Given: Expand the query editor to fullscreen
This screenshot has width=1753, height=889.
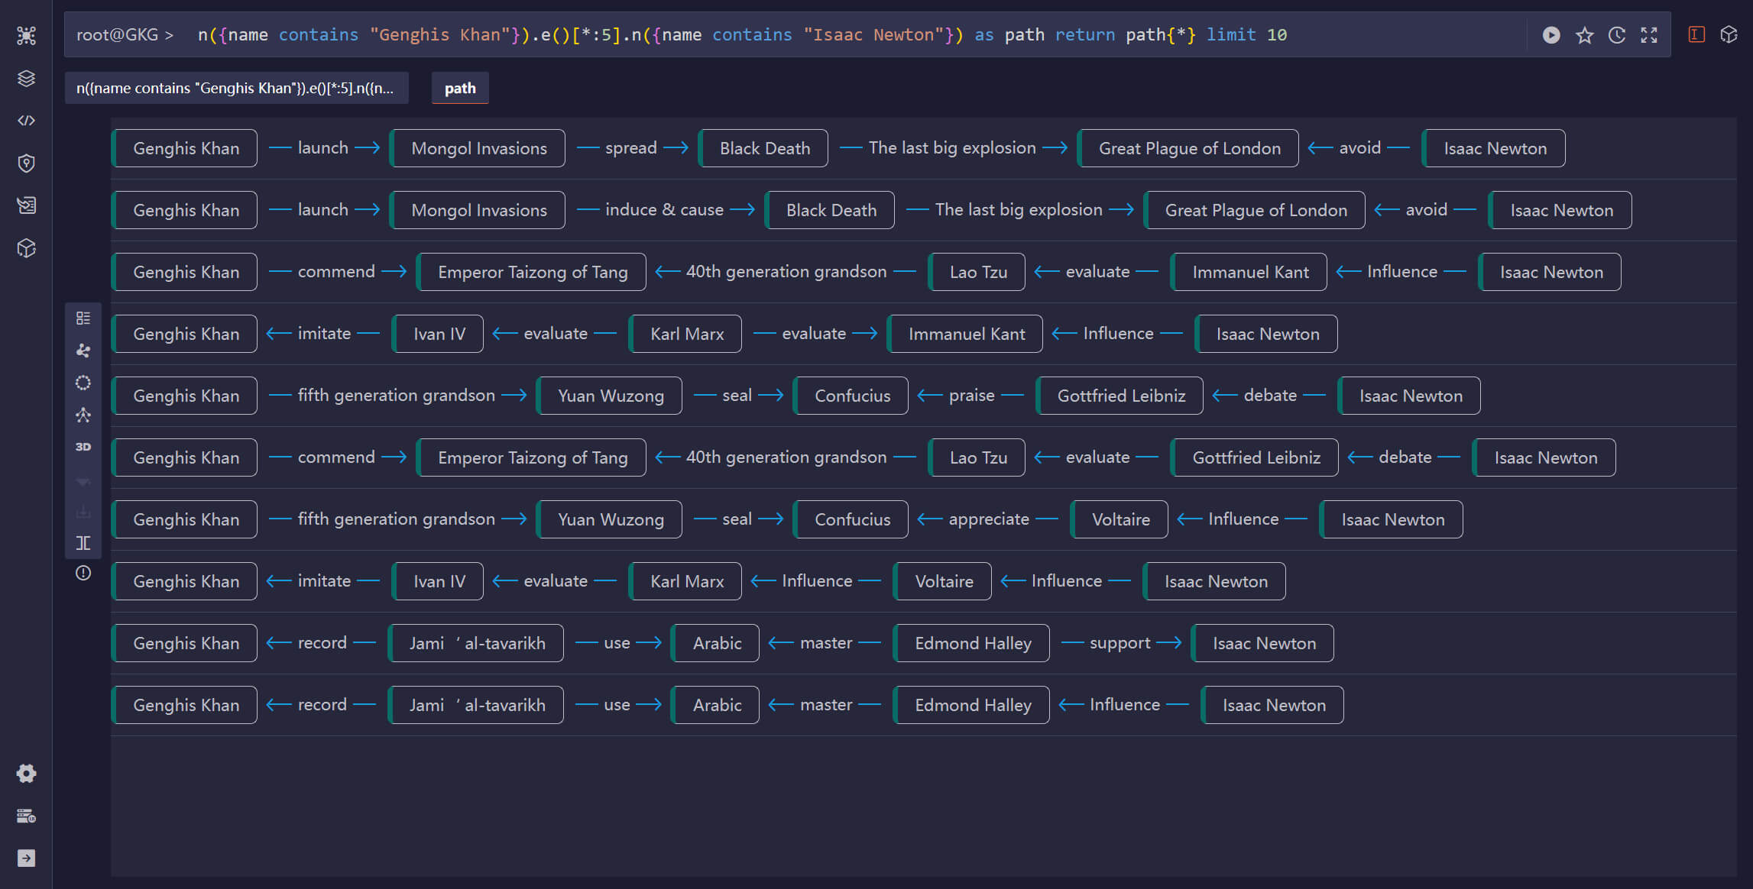Looking at the screenshot, I should click(1649, 35).
